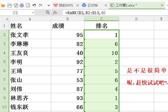Expand the quick access toolbar dropdown

49,5
